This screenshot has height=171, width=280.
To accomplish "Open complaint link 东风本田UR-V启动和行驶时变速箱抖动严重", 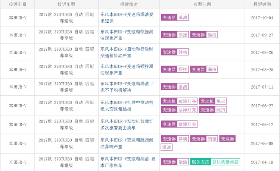I will (127, 53).
